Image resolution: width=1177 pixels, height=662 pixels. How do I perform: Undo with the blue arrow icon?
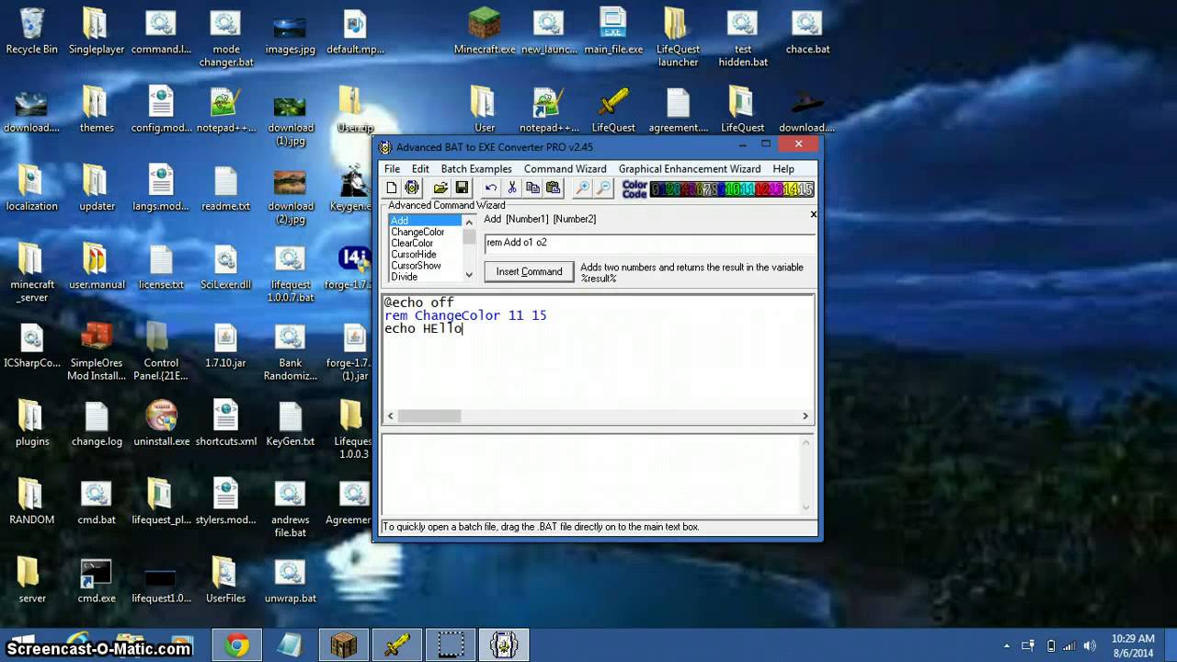click(490, 188)
